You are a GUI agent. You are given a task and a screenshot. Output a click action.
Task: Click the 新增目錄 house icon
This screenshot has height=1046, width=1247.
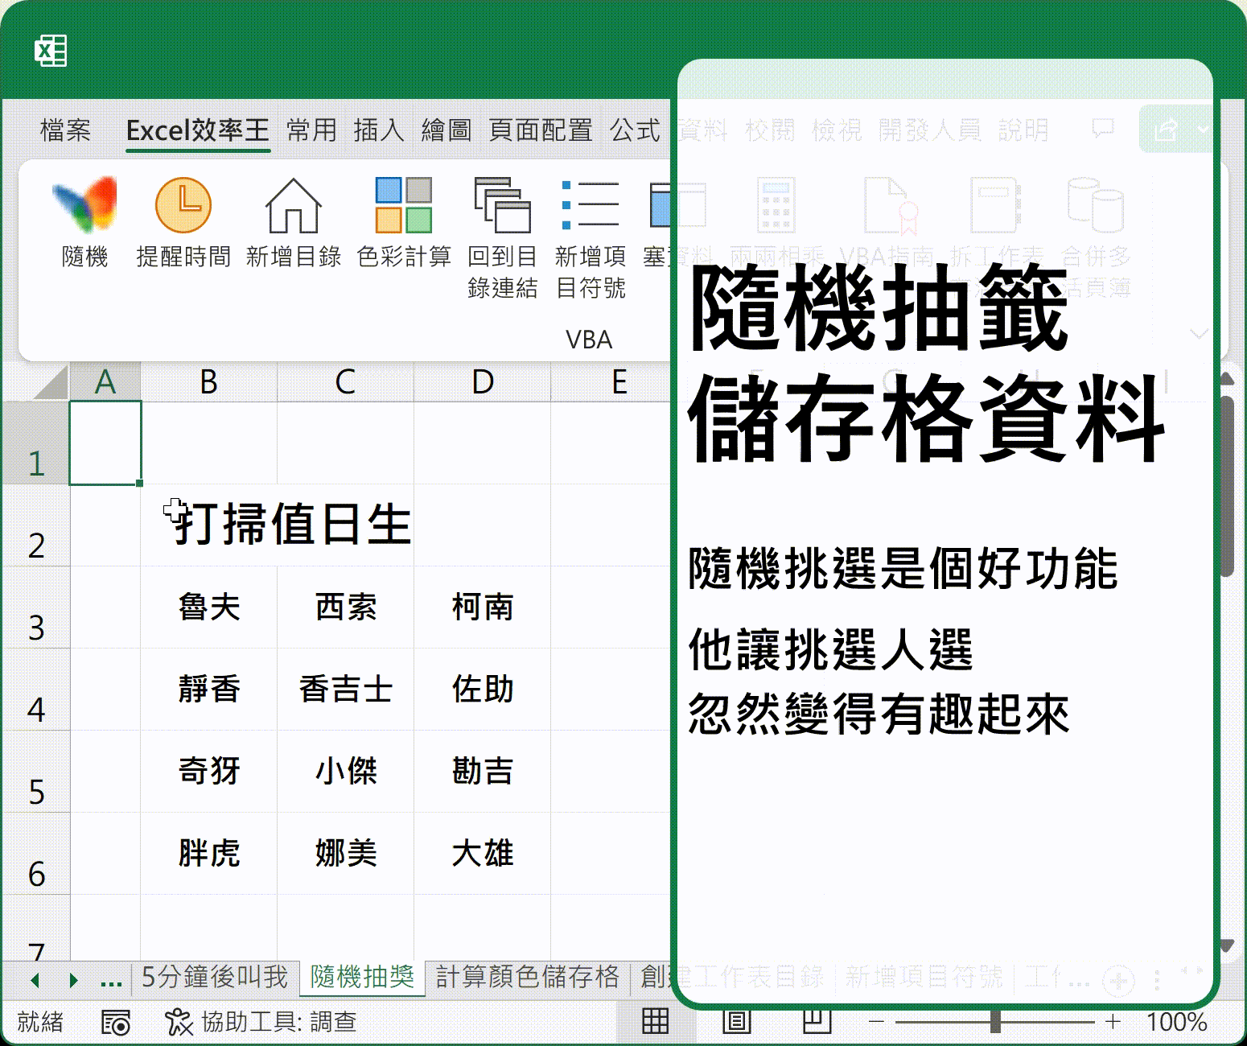tap(293, 206)
